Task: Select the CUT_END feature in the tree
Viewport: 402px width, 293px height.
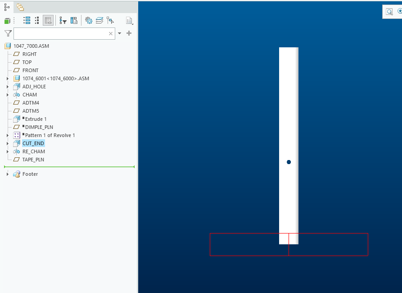Action: (33, 143)
